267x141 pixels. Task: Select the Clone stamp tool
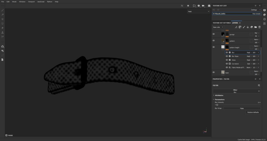2,32
